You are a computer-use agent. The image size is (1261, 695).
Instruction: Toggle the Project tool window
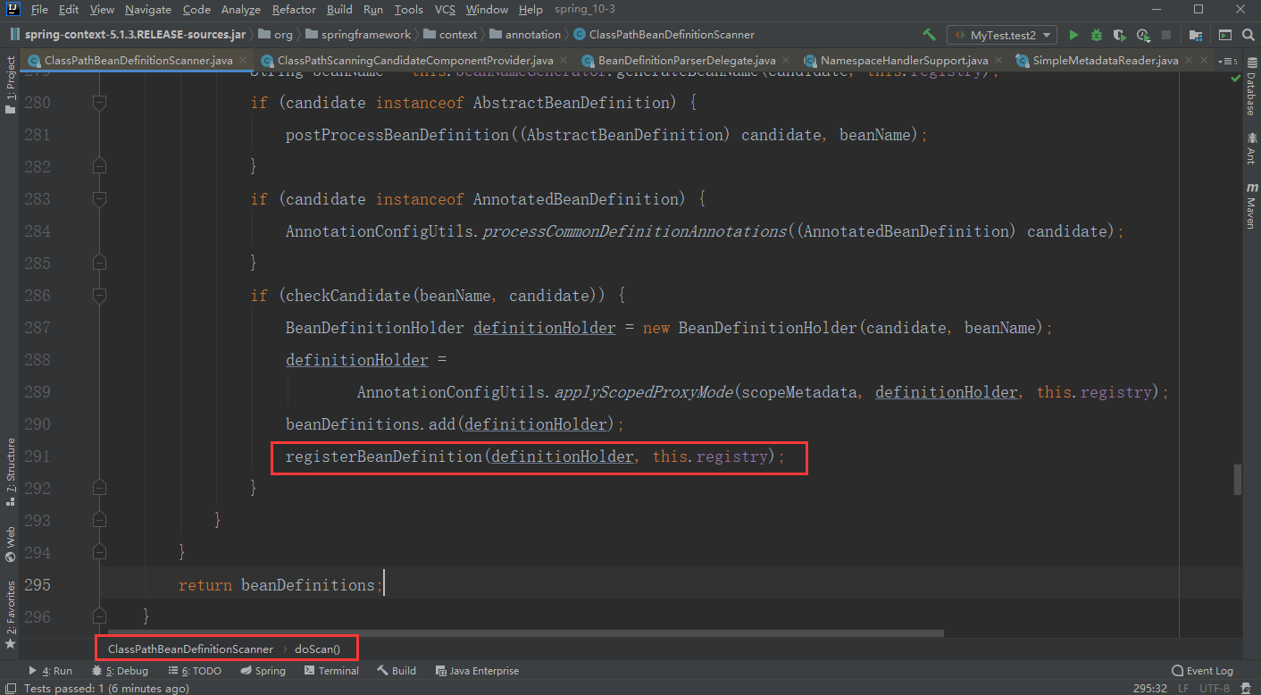tap(10, 85)
